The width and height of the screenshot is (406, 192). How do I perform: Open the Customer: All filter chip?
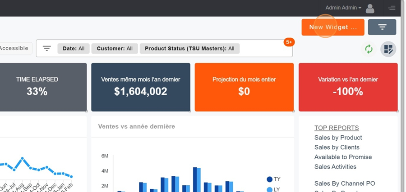coord(115,49)
